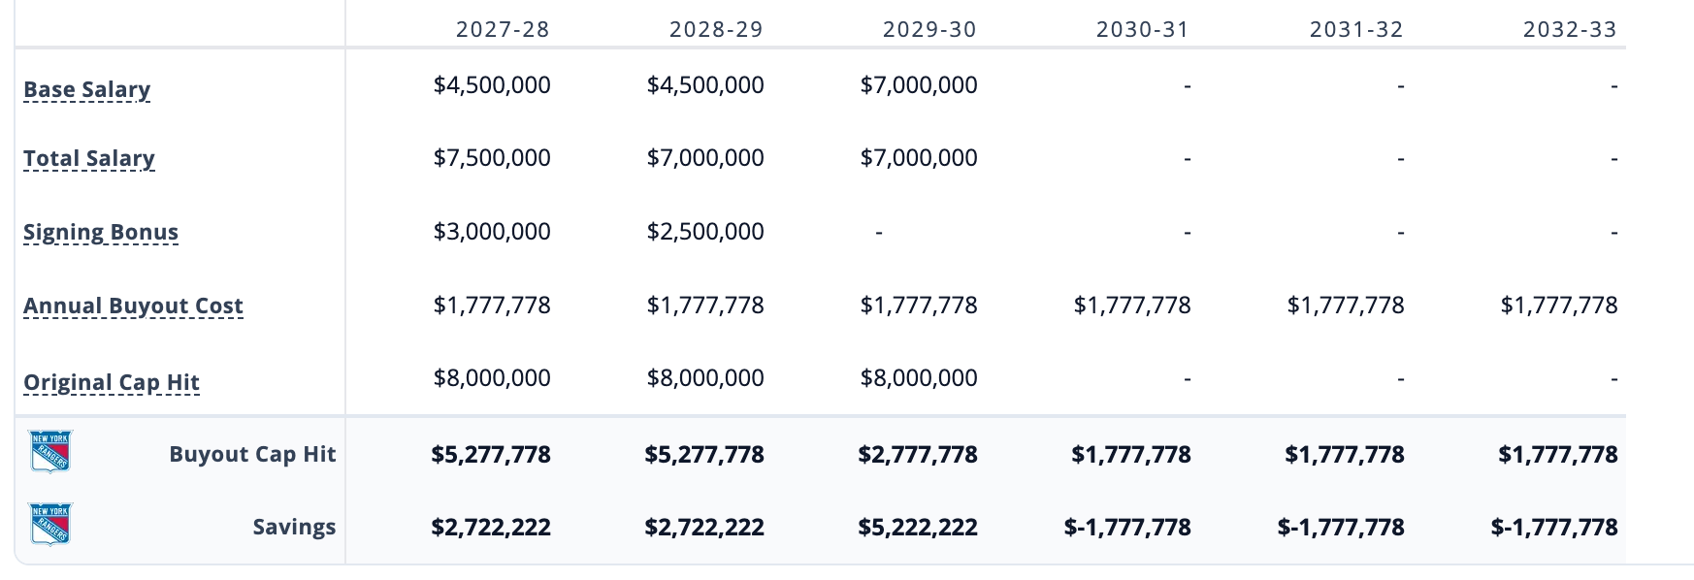Select the 2027-28 Buyout Cap Hit value
The width and height of the screenshot is (1694, 580).
tap(491, 454)
